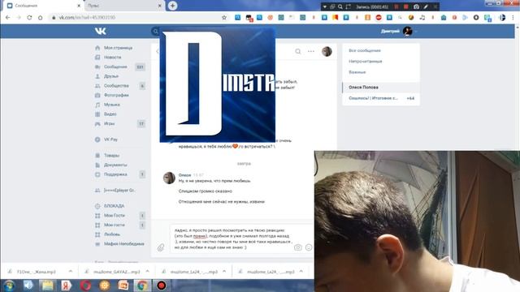This screenshot has height=292, width=520.
Task: Click the VK header search icon
Action: [x=155, y=31]
